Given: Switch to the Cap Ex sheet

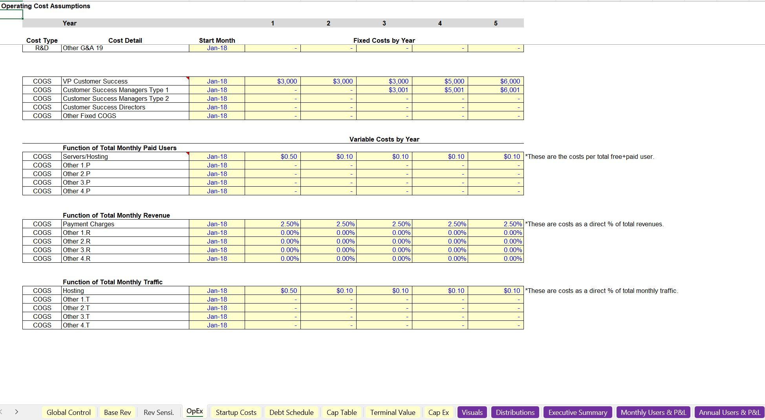Looking at the screenshot, I should pos(438,412).
